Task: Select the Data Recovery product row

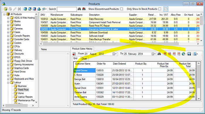Action: click(119, 19)
